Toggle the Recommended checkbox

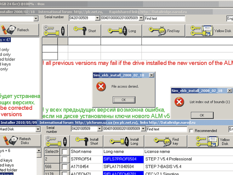[191, 131]
